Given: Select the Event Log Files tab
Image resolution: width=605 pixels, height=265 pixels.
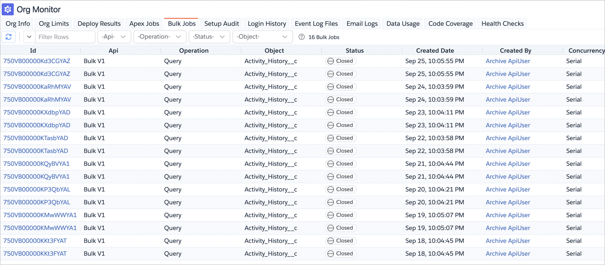Looking at the screenshot, I should click(316, 24).
